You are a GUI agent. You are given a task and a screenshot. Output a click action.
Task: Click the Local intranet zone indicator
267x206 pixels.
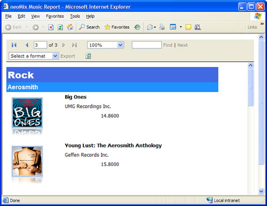(223, 200)
